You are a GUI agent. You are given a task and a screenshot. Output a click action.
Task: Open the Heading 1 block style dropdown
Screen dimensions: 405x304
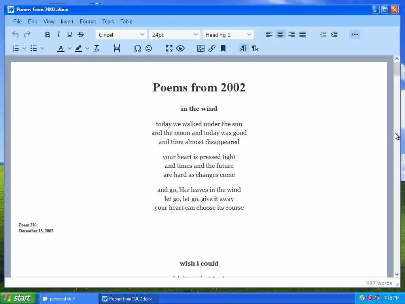tap(228, 35)
